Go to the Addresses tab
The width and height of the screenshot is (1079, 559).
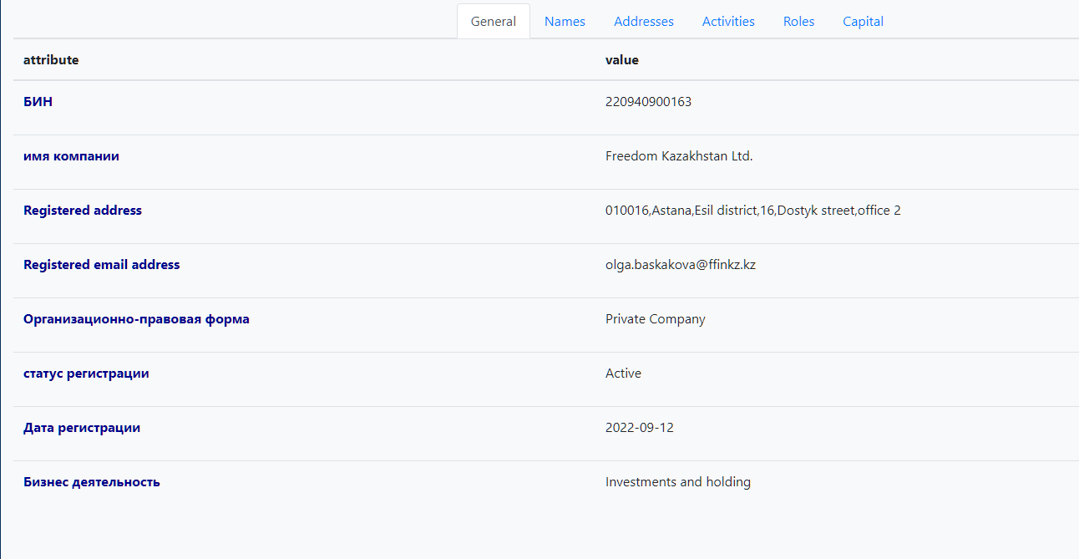click(x=643, y=22)
